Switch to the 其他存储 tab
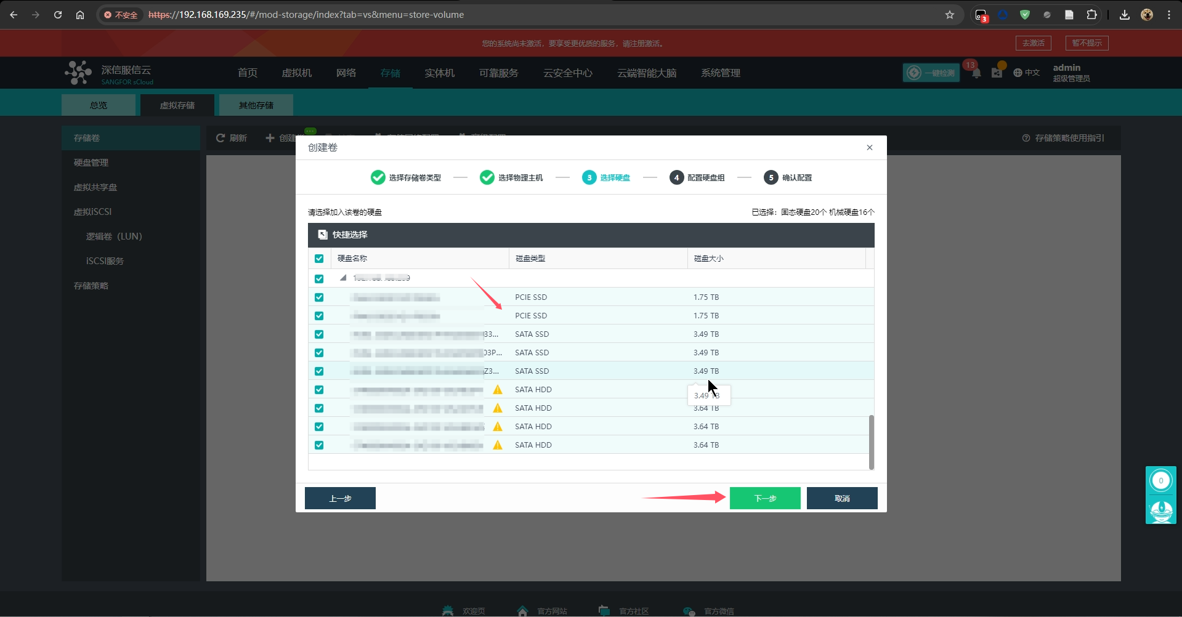The height and width of the screenshot is (617, 1182). 256,105
